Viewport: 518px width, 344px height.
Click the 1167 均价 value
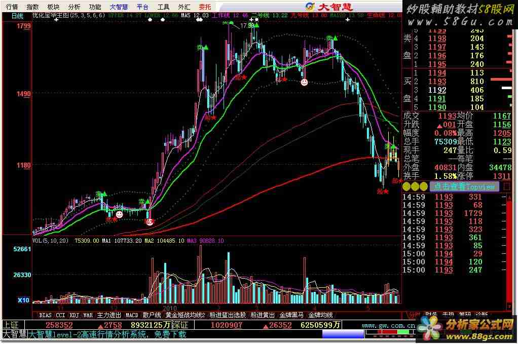point(502,116)
